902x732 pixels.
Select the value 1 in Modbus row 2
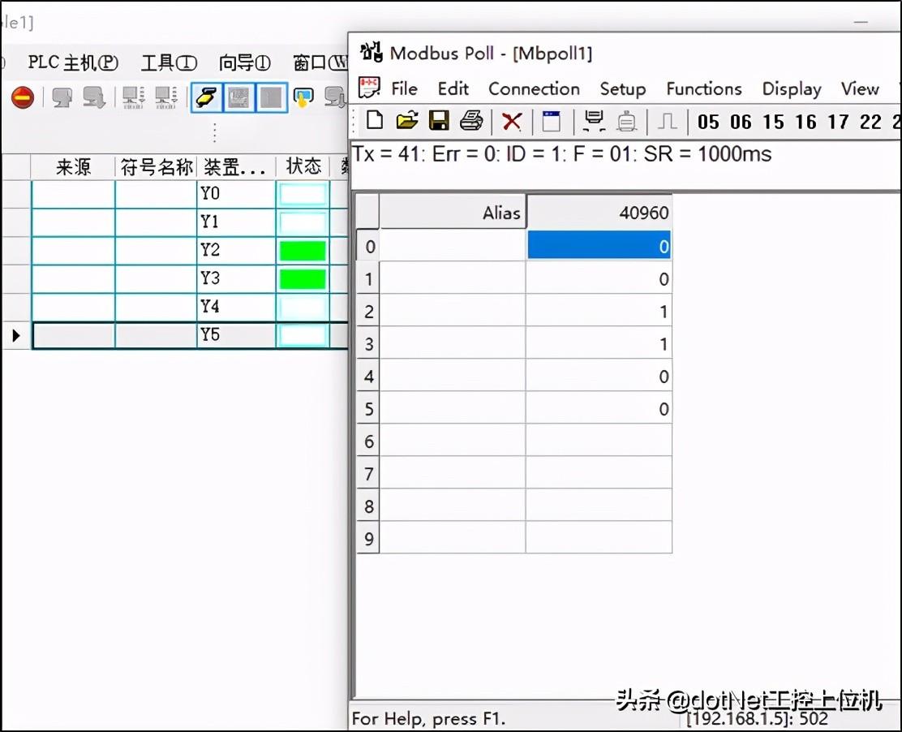(599, 310)
